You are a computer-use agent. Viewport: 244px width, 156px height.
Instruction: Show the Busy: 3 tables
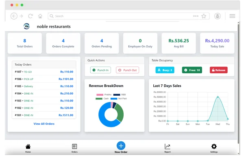coord(165,70)
